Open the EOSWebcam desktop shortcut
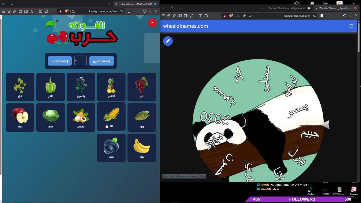The image size is (361, 203). tap(339, 191)
